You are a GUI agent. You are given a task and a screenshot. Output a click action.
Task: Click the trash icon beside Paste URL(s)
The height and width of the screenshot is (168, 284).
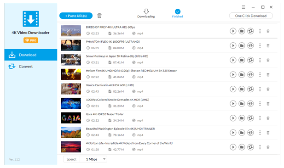(x=99, y=16)
